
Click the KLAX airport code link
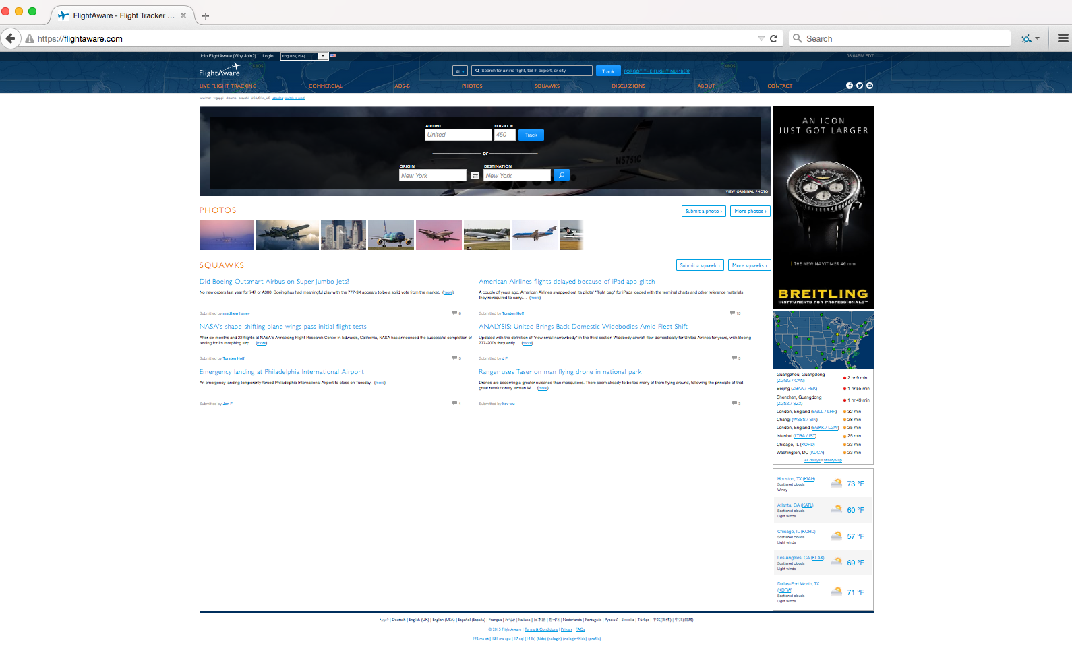tap(817, 558)
